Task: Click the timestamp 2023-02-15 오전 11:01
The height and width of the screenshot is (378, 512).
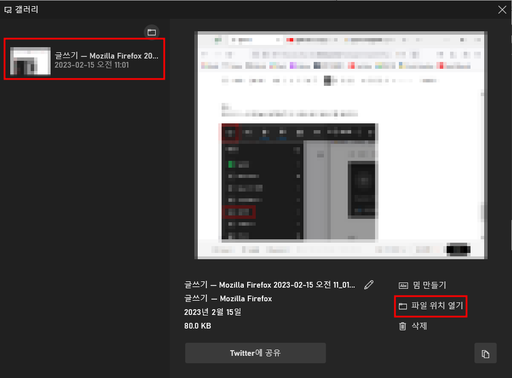Action: coord(91,65)
